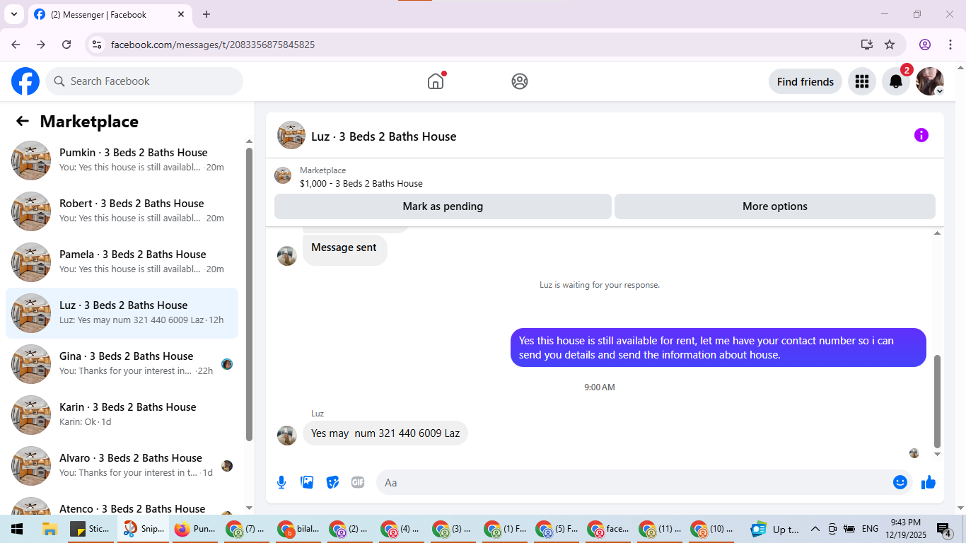Open the Chrome profile icon
Screen dimensions: 966x543
(x=925, y=45)
